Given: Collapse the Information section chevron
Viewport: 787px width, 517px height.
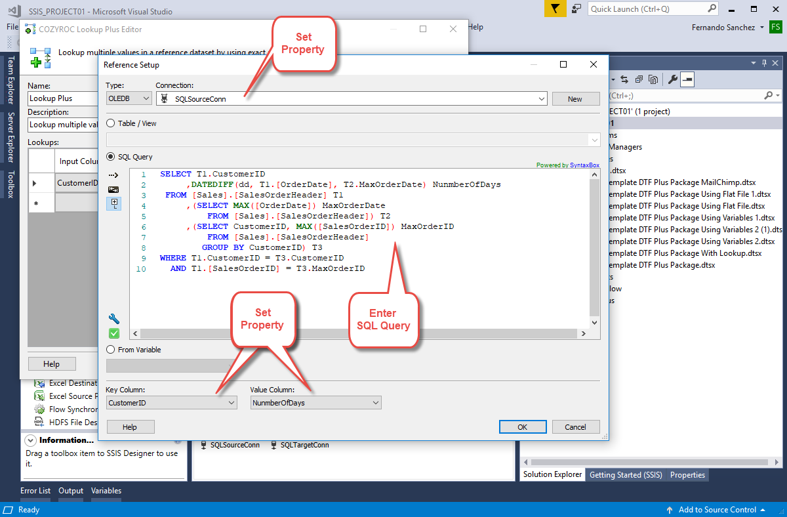Looking at the screenshot, I should tap(30, 440).
